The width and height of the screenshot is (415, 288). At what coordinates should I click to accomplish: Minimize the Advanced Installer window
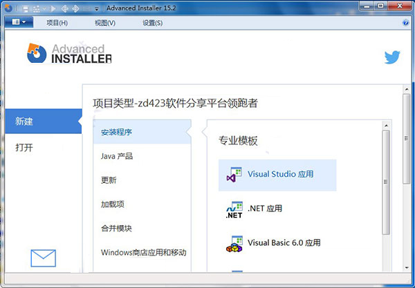click(x=367, y=6)
